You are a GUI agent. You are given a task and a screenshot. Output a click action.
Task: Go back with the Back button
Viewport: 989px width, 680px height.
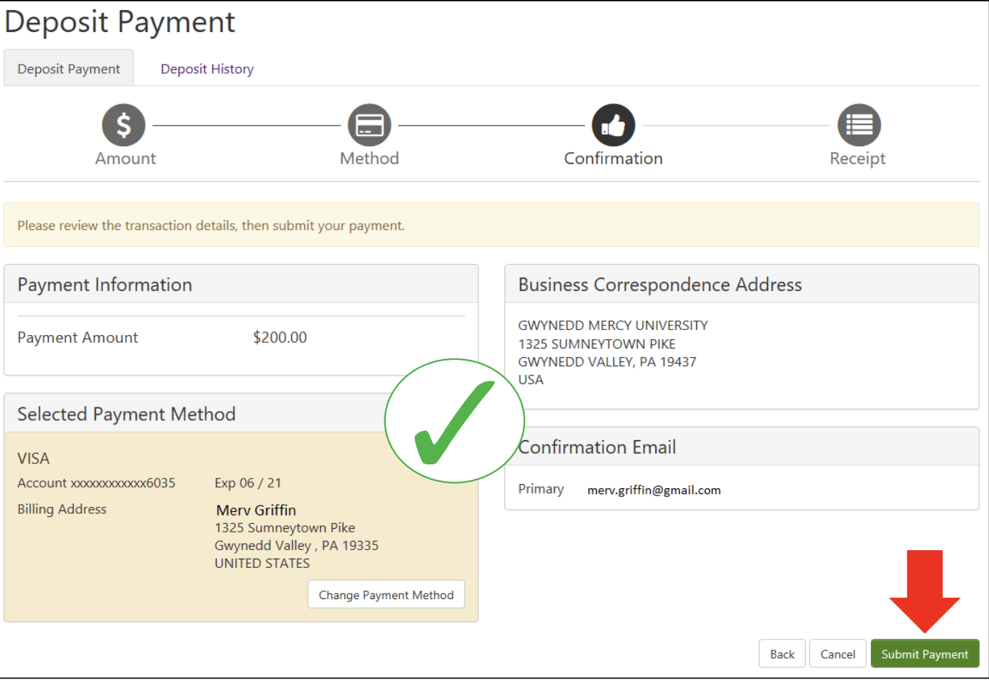coord(782,654)
